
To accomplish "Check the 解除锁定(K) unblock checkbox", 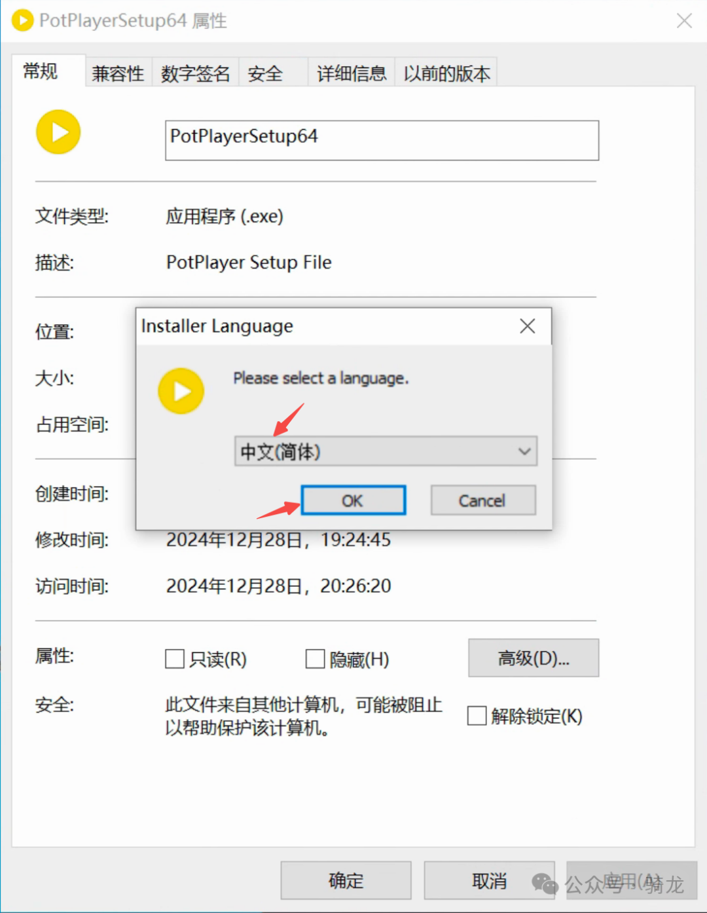I will click(477, 716).
